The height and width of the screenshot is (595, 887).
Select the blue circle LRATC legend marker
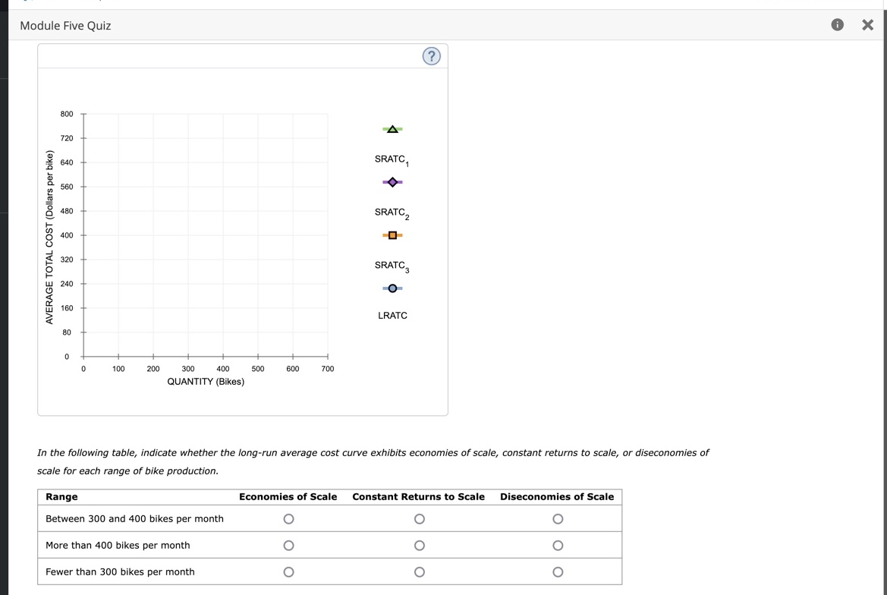[x=392, y=288]
